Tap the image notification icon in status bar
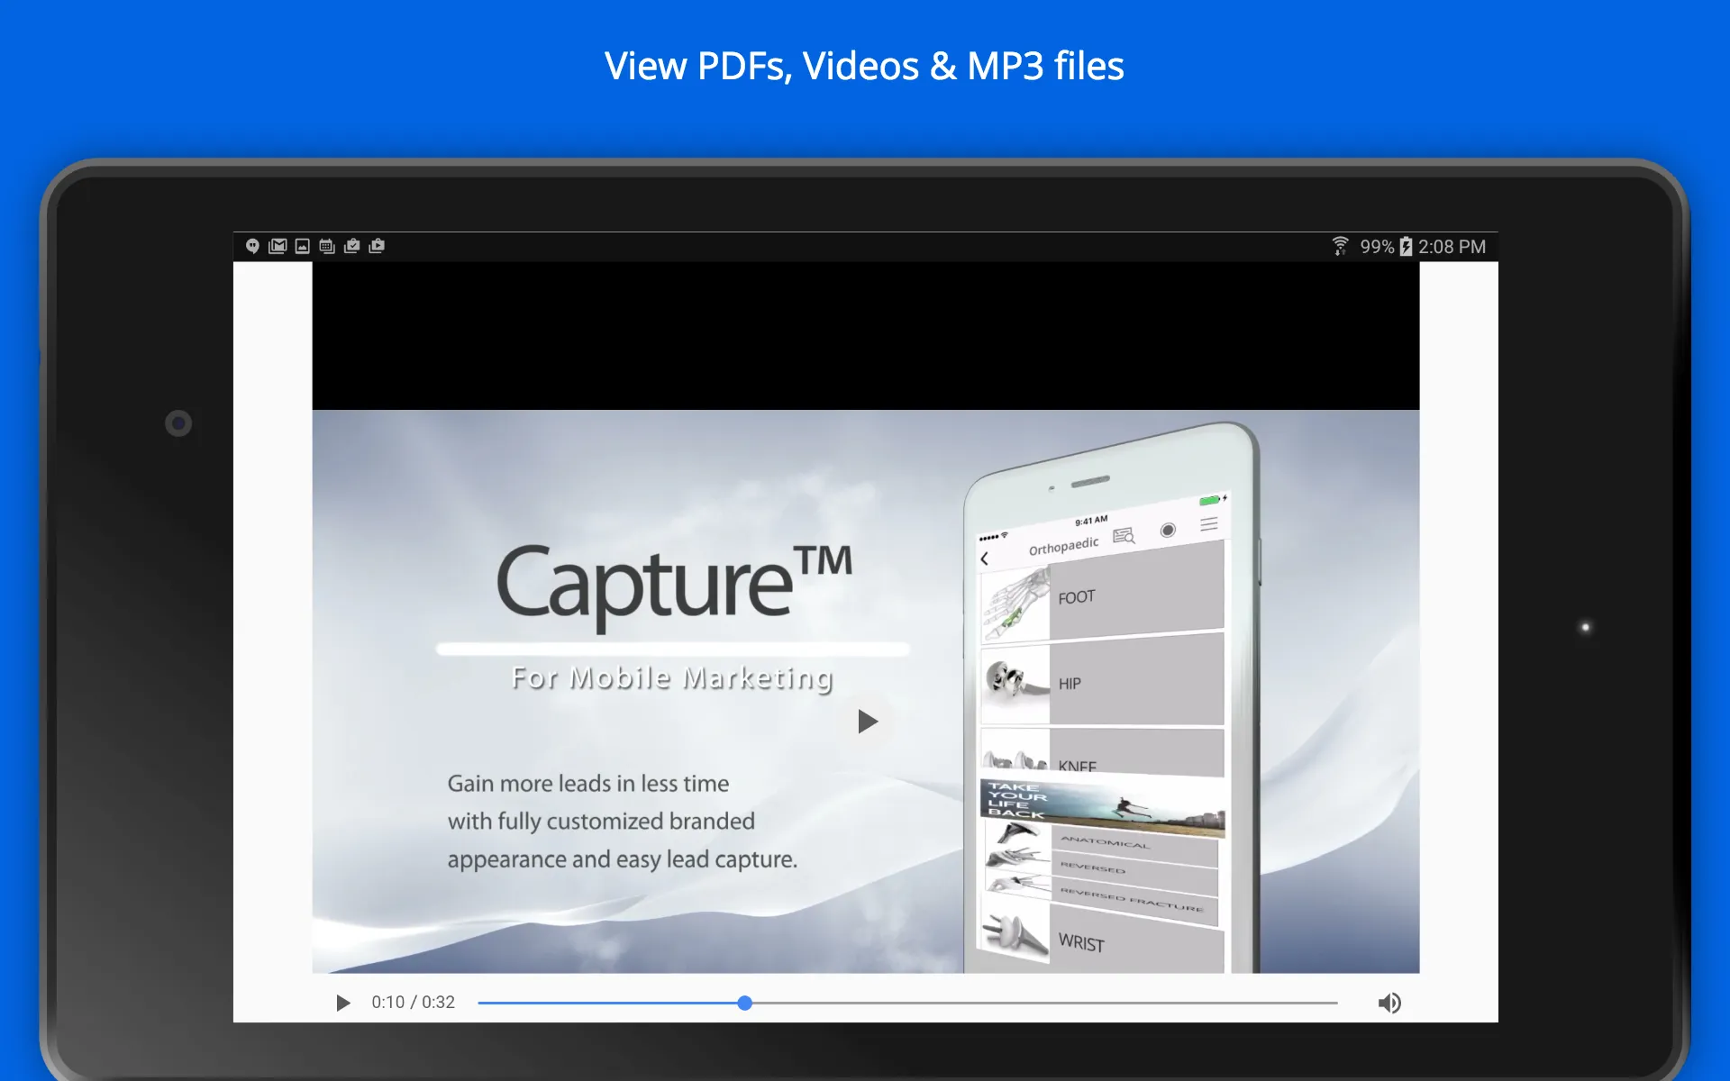 pyautogui.click(x=303, y=246)
